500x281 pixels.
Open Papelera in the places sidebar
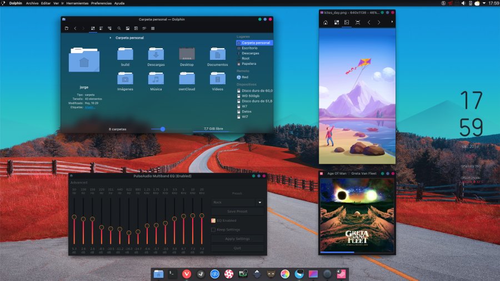[254, 64]
